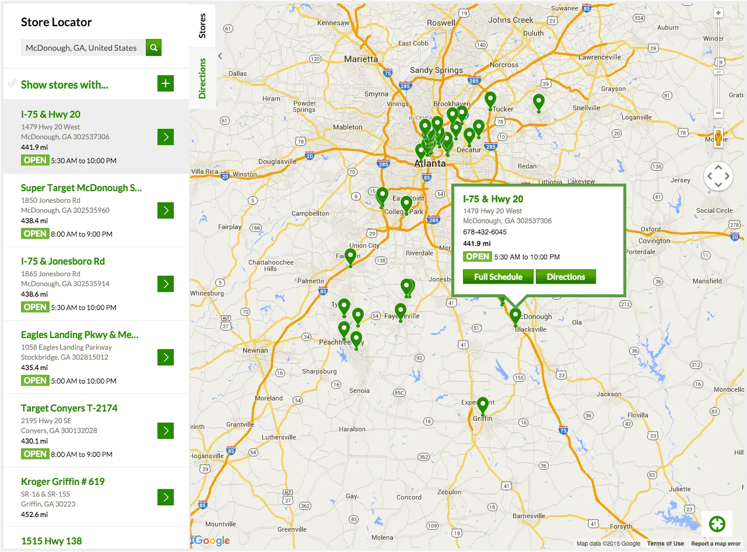Viewport: 747px width, 552px height.
Task: Click the Full Schedule button
Action: (x=498, y=277)
